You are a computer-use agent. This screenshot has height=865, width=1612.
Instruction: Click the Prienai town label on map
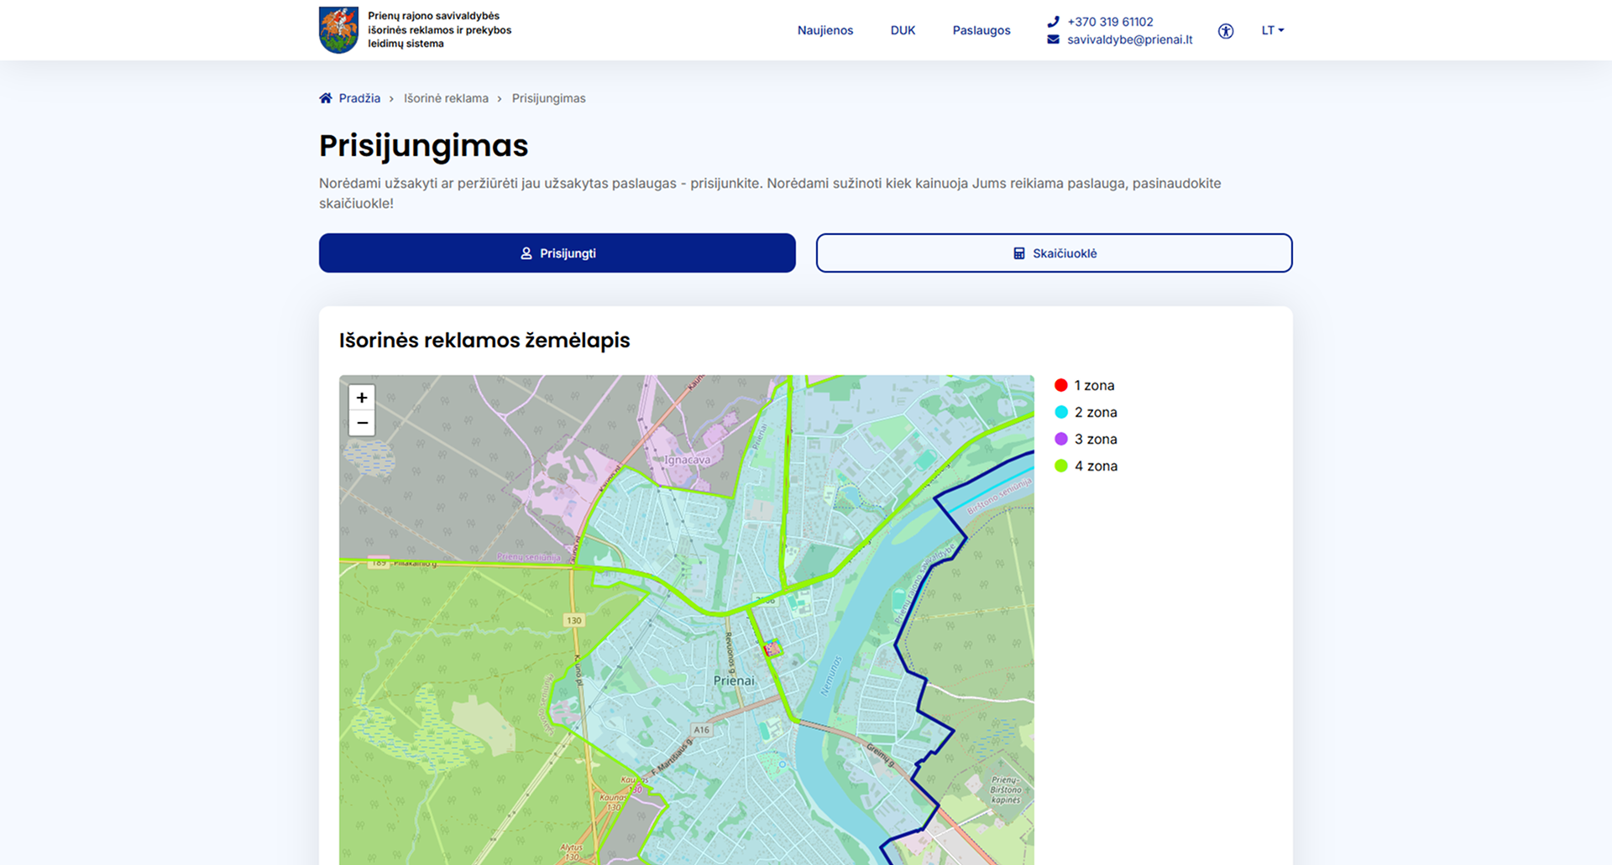coord(734,680)
